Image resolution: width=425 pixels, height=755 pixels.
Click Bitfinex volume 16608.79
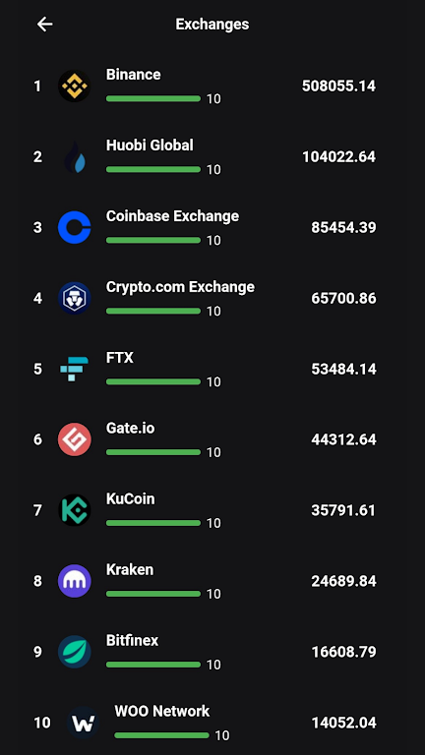[x=343, y=652]
